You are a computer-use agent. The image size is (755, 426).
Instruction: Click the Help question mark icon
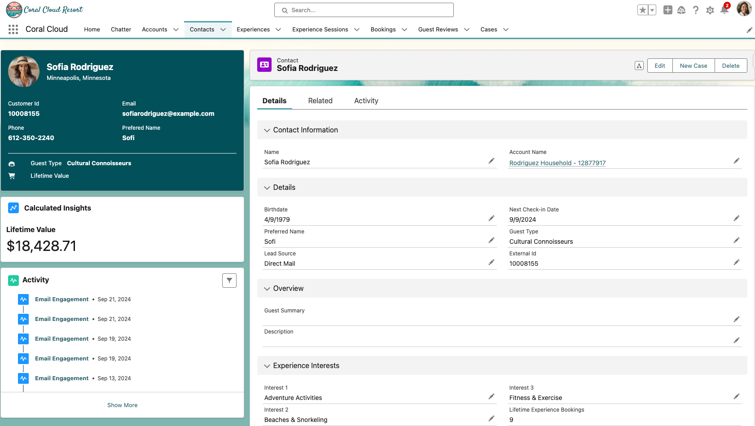point(695,10)
